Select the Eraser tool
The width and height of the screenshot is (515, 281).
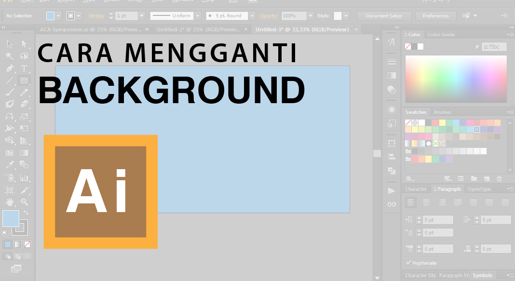24,105
